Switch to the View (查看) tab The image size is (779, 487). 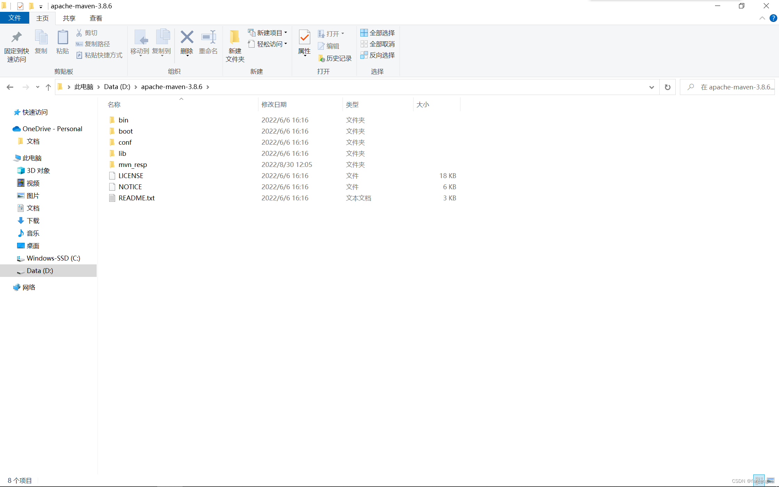point(96,18)
